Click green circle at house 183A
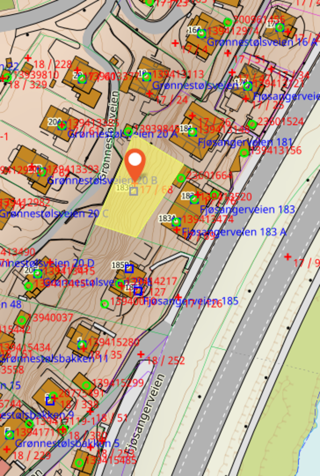This screenshot has height=476, width=320. point(176,222)
